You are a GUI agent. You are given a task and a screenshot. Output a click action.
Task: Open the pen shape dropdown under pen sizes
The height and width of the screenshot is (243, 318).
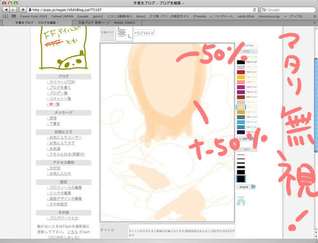click(246, 187)
